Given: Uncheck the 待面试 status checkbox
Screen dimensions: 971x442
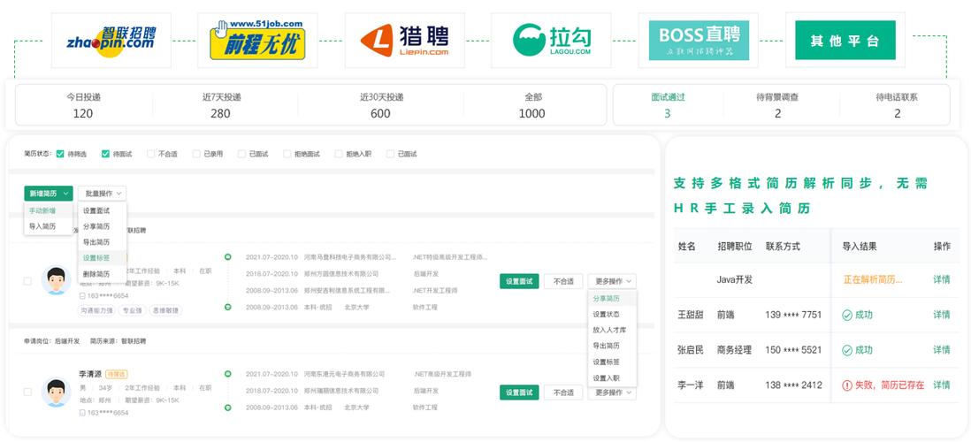Looking at the screenshot, I should tap(105, 154).
